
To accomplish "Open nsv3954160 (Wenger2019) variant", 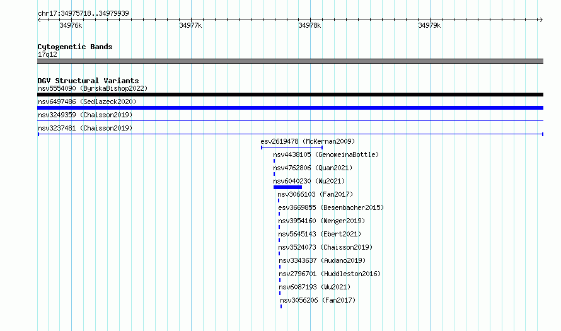I will pyautogui.click(x=321, y=221).
